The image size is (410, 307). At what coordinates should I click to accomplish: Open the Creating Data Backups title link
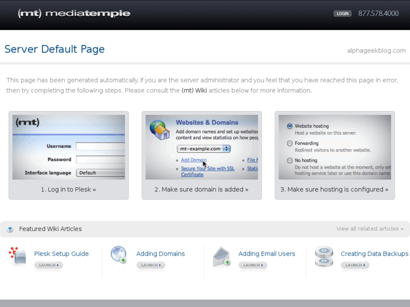pos(374,253)
